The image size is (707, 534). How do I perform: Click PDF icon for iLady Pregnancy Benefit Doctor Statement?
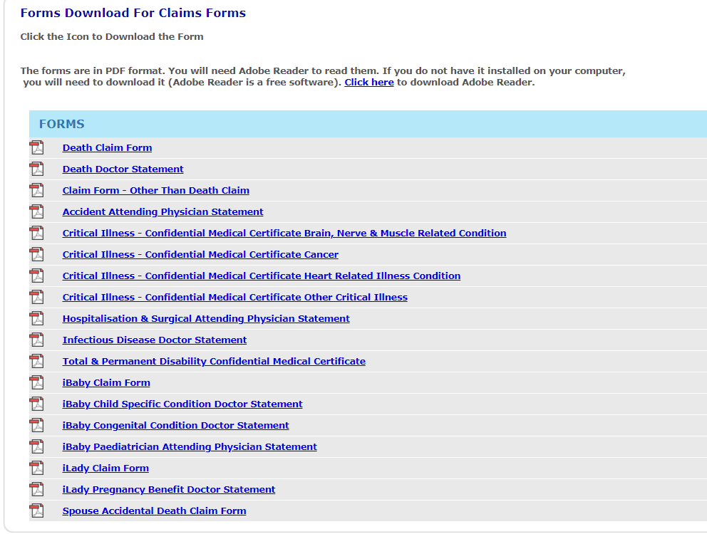coord(37,489)
